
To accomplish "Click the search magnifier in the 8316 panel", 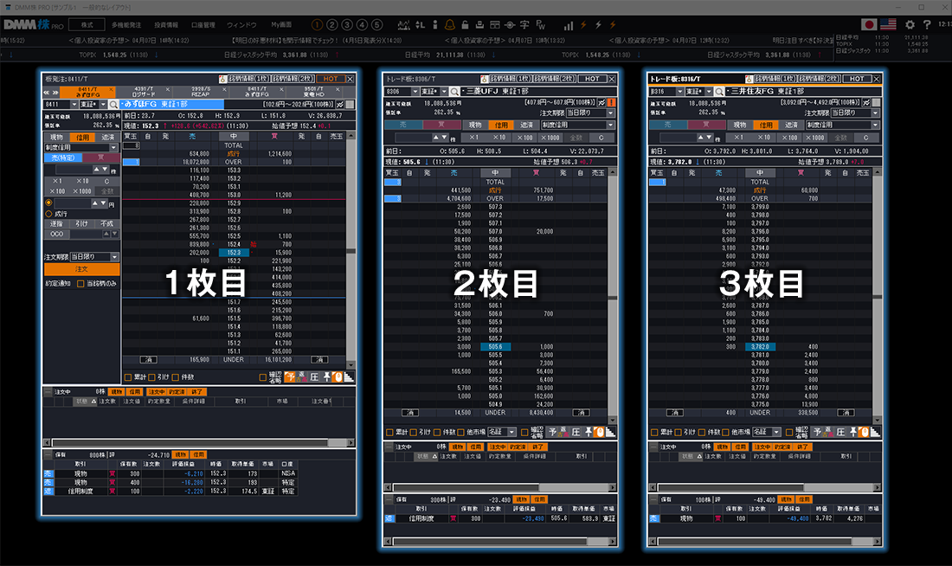I will pos(719,91).
